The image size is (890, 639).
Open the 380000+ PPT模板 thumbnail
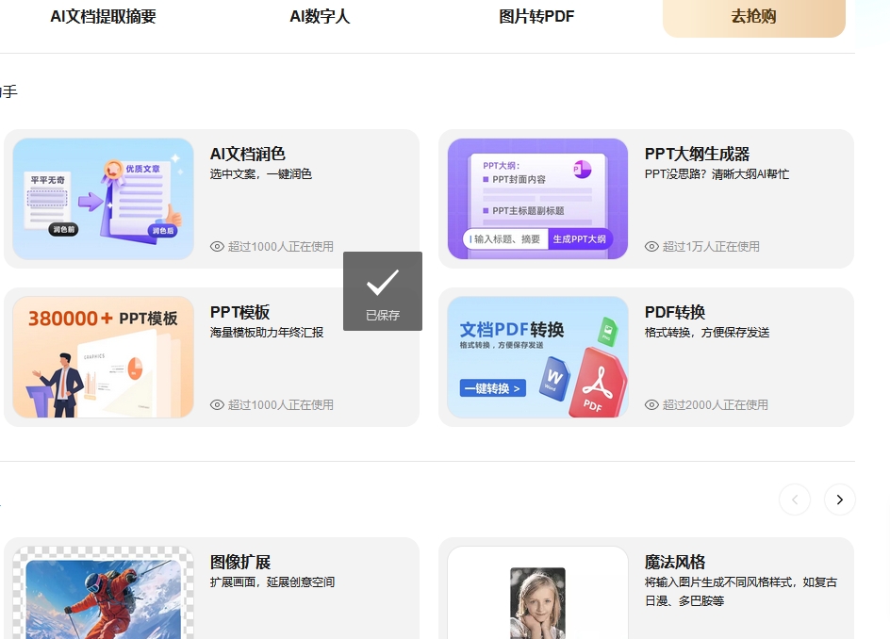(x=104, y=357)
